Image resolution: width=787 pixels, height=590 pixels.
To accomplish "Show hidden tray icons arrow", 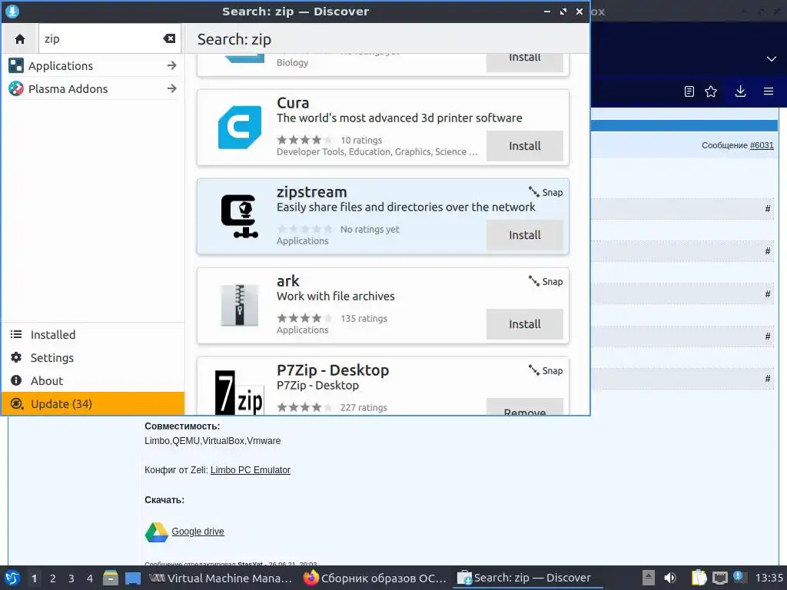I will [x=649, y=578].
